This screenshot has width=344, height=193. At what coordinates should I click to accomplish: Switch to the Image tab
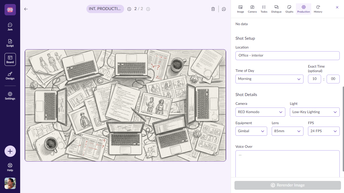click(x=240, y=9)
